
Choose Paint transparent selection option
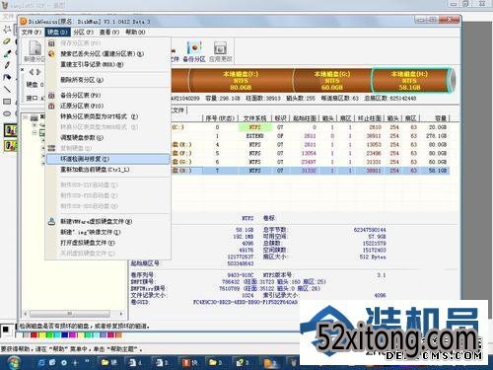(11, 145)
